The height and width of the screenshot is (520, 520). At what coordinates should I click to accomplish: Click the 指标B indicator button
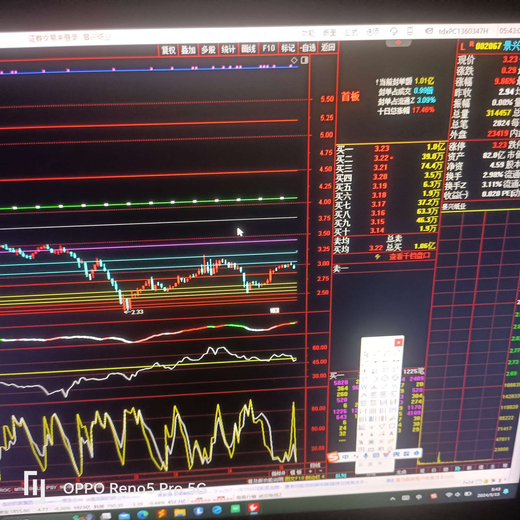click(278, 473)
